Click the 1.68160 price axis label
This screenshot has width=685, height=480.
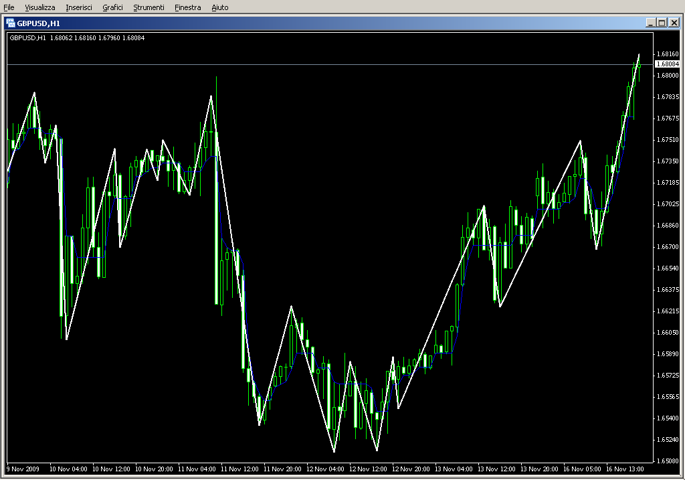[666, 54]
